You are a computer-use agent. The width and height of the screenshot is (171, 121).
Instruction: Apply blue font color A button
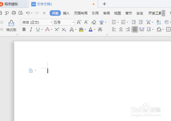pyautogui.click(x=91, y=29)
